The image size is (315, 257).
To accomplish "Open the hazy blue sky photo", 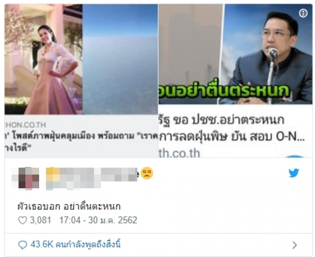I will coord(120,60).
